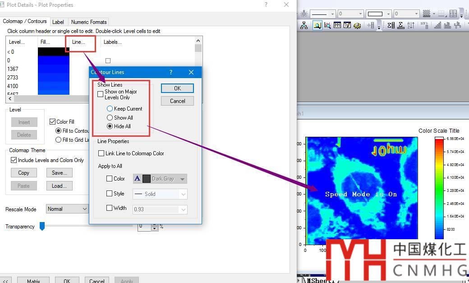The image size is (469, 283).
Task: Switch to the Numeric Formats tab
Action: click(x=89, y=22)
